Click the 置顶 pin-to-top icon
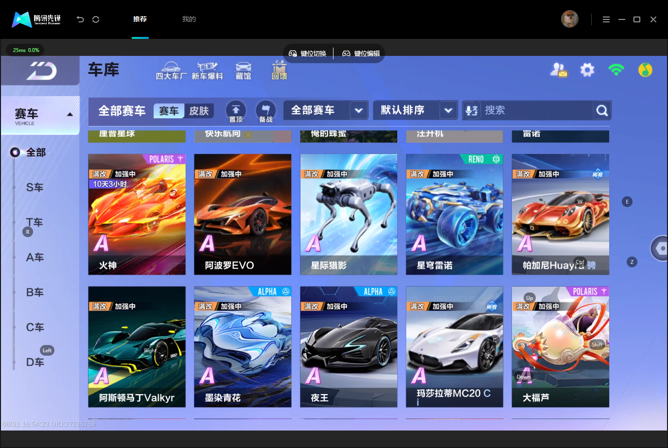The height and width of the screenshot is (448, 668). (236, 111)
